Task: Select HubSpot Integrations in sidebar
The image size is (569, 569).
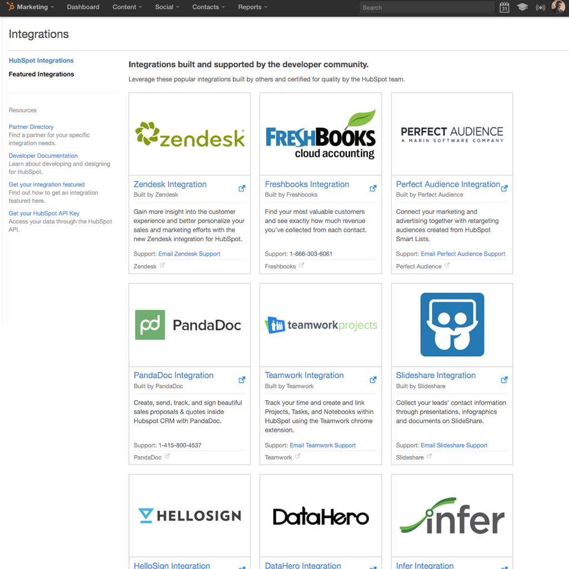Action: point(41,61)
